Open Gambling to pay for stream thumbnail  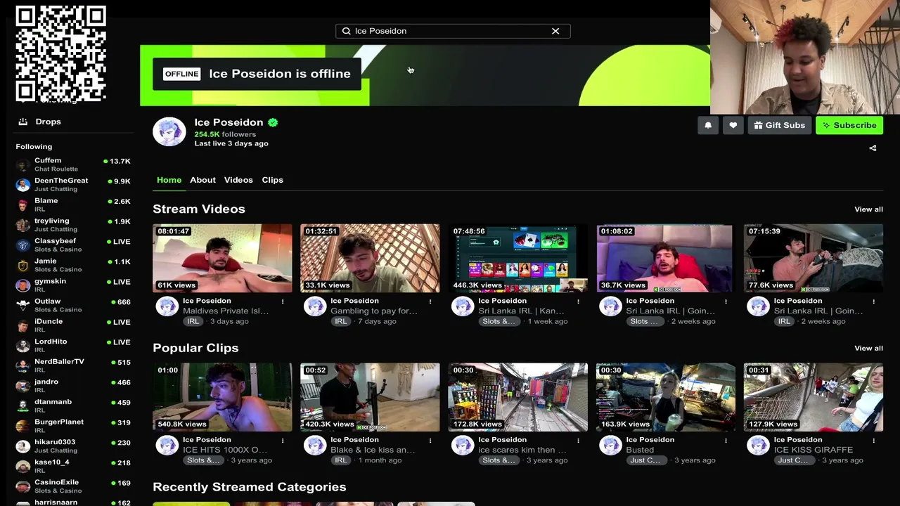pos(370,258)
